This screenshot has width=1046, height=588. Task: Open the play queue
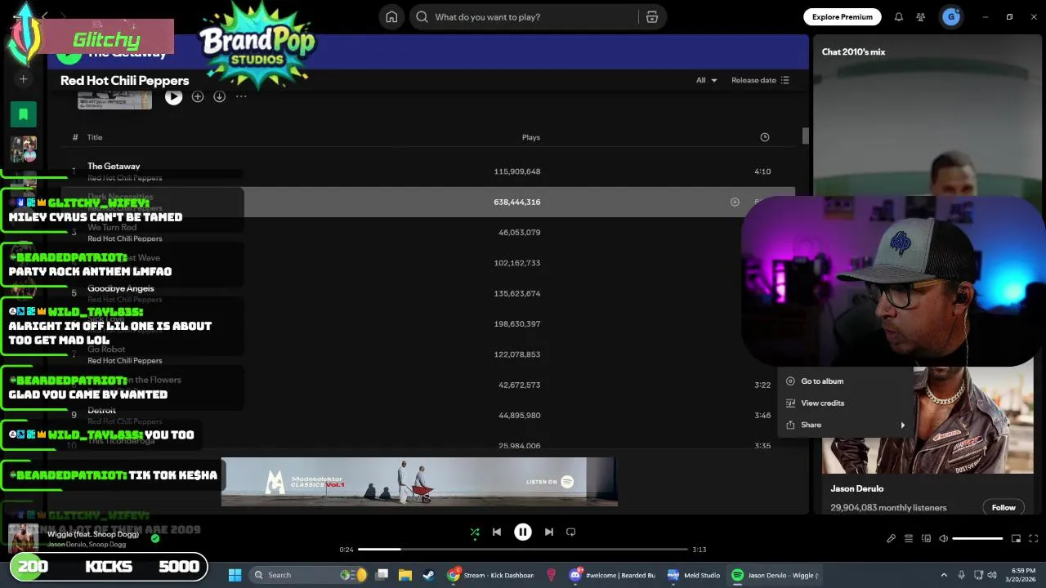909,538
